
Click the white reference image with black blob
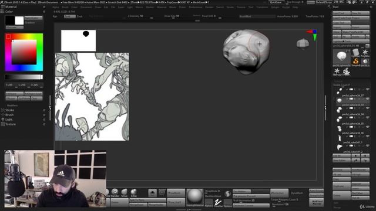(78, 40)
